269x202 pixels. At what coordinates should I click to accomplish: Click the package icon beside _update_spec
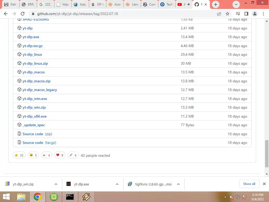(x=19, y=125)
